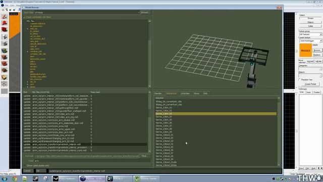Click the toWorld button

310,62
